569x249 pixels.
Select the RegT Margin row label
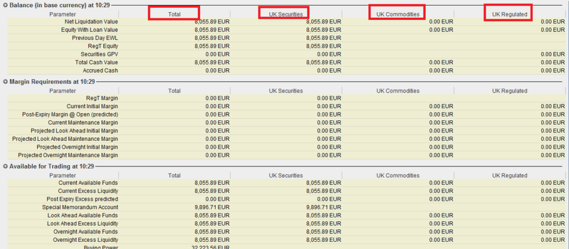tap(102, 98)
